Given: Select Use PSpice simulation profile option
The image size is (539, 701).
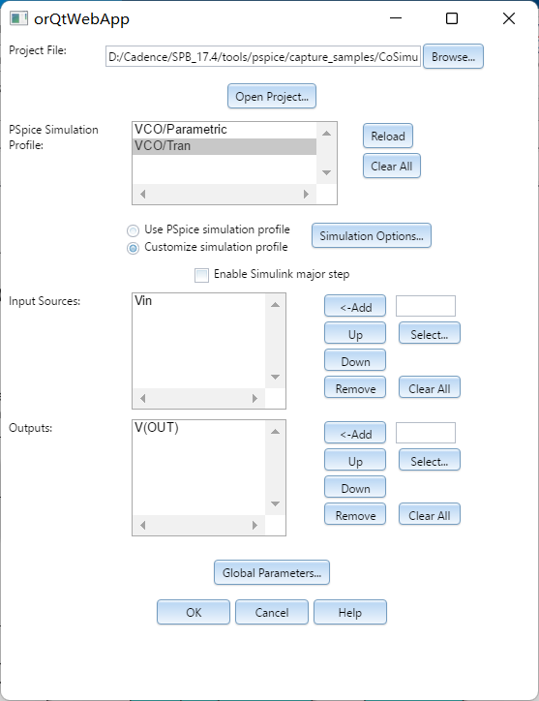Looking at the screenshot, I should (133, 230).
